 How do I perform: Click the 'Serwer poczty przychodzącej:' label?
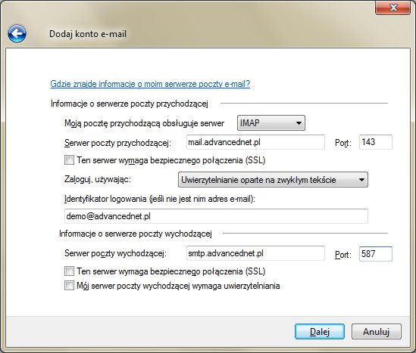coord(117,143)
